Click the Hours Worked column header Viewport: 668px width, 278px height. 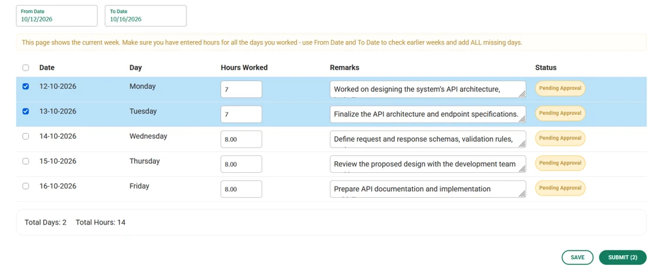click(x=244, y=68)
